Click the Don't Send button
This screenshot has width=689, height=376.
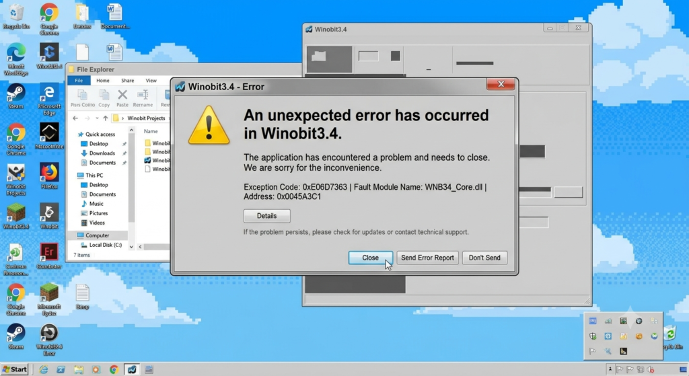coord(484,258)
